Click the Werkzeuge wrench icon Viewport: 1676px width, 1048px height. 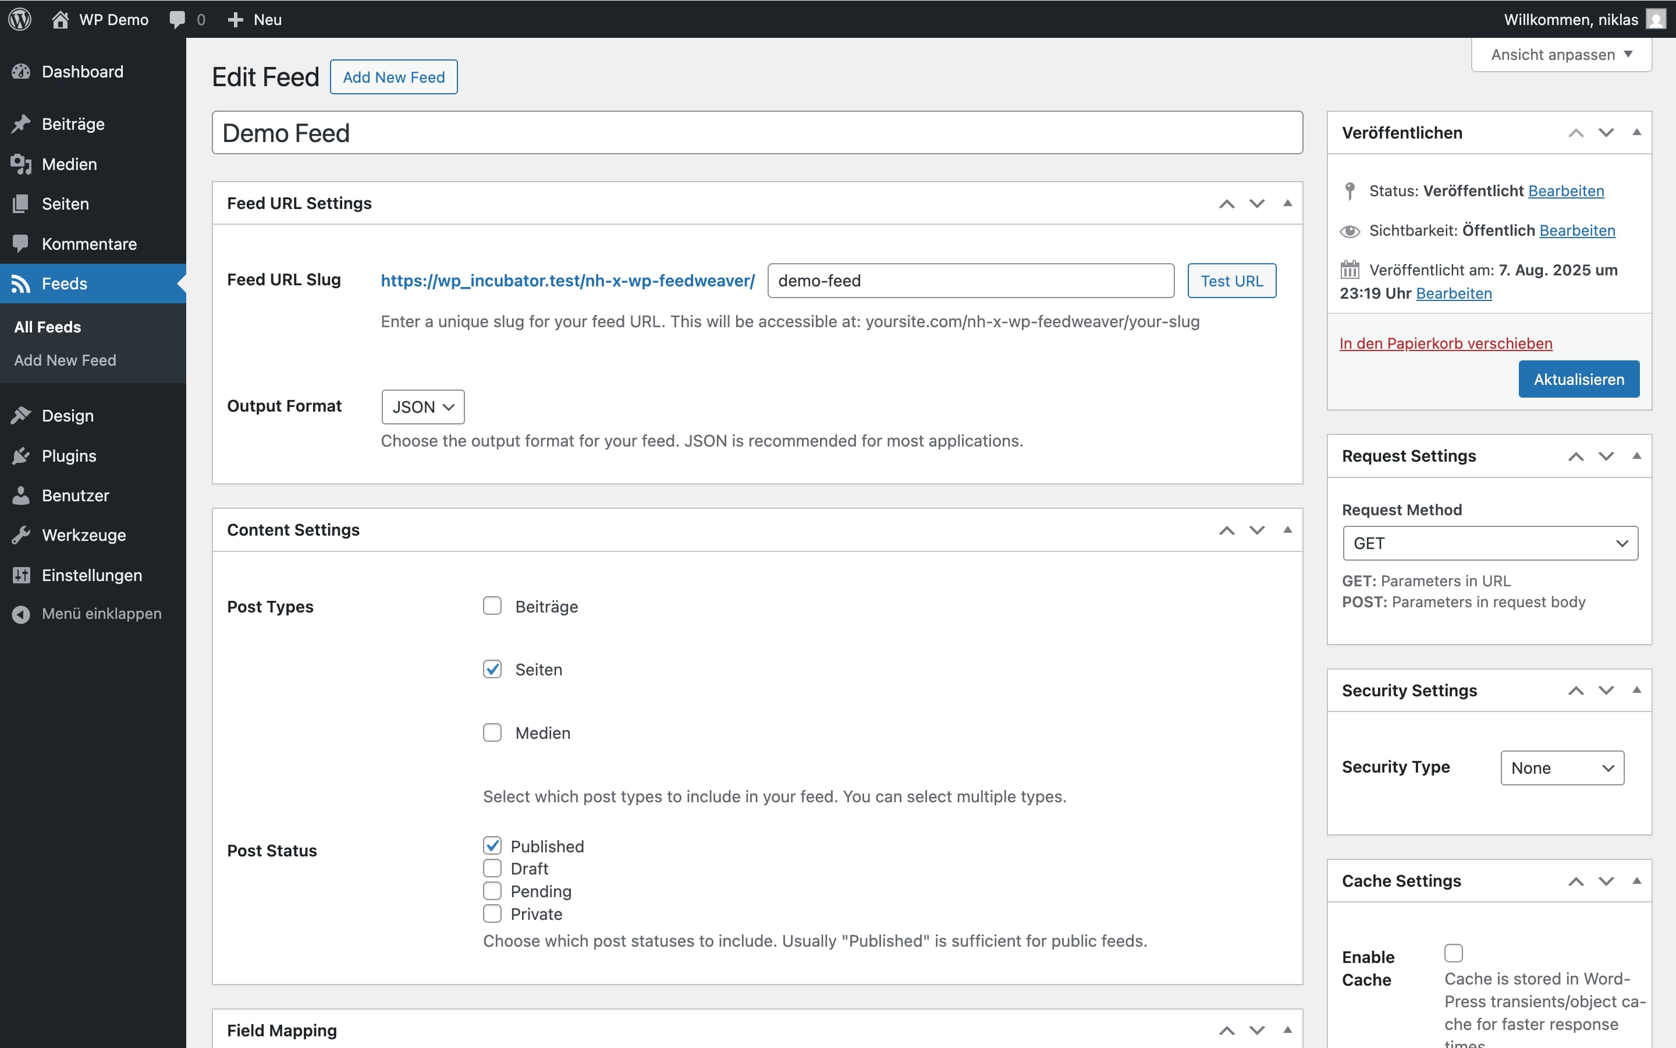(x=21, y=535)
